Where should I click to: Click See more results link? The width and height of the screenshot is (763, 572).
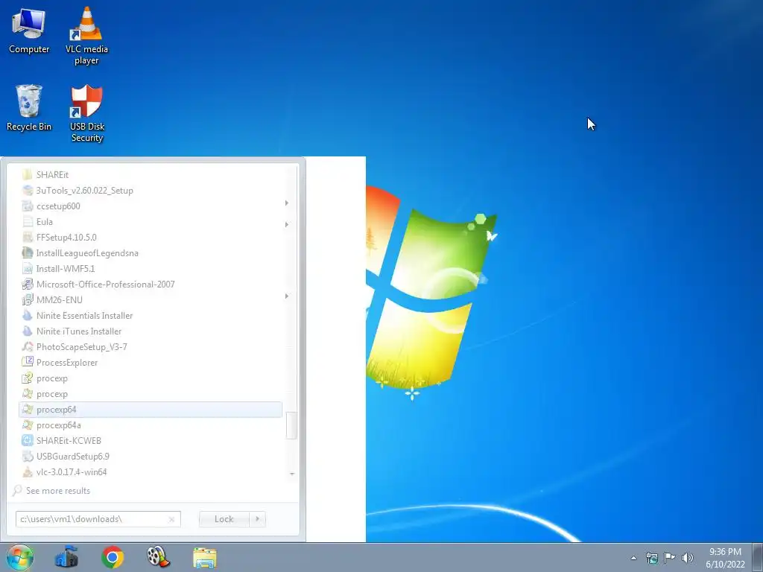[x=58, y=491]
